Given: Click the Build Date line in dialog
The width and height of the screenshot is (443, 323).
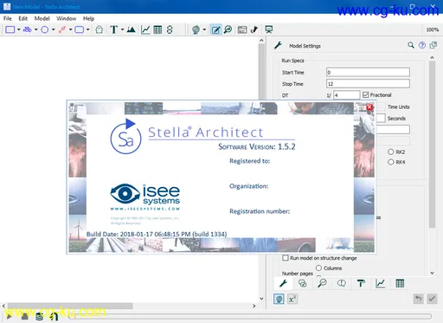Looking at the screenshot, I should click(157, 234).
